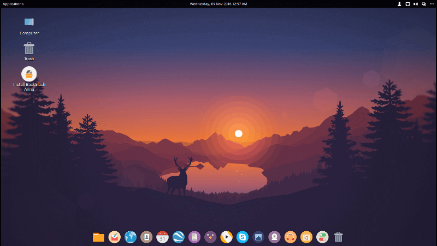Launch the webcam app in dock
This screenshot has height=246, width=437.
(274, 237)
